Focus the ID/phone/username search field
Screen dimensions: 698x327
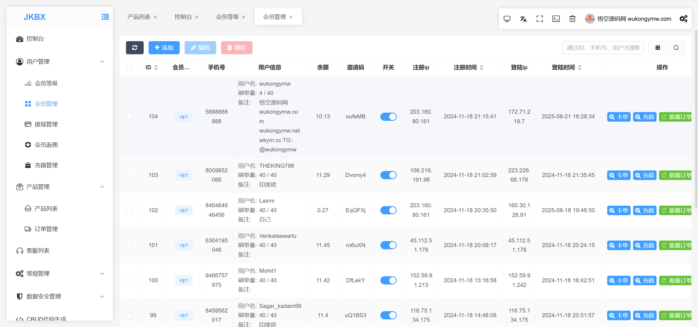tap(603, 48)
